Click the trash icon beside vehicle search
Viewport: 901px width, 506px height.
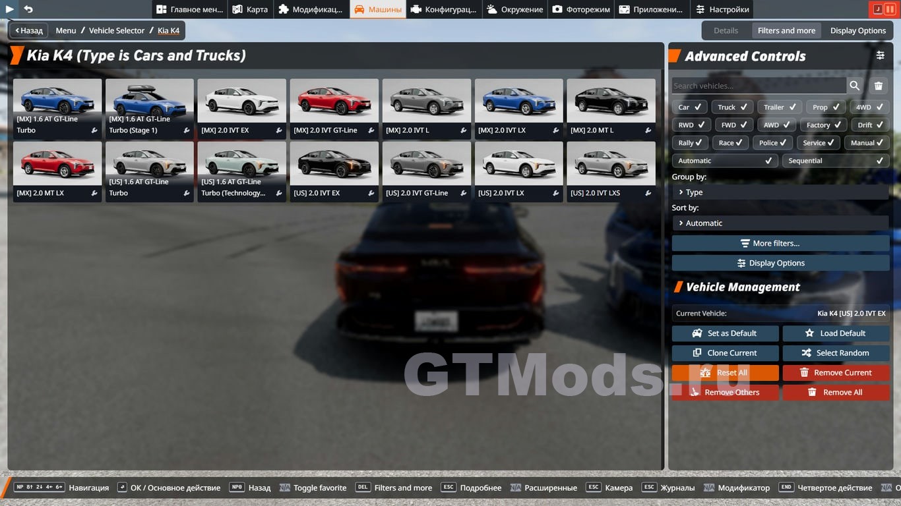tap(879, 86)
